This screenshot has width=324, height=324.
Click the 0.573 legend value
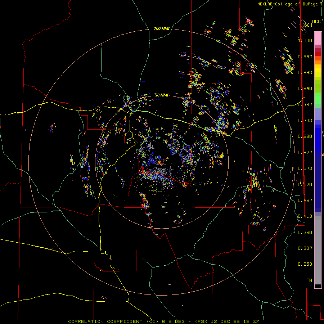[x=305, y=168]
